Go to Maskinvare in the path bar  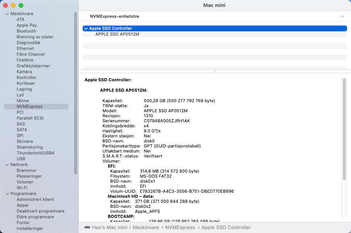point(146,228)
